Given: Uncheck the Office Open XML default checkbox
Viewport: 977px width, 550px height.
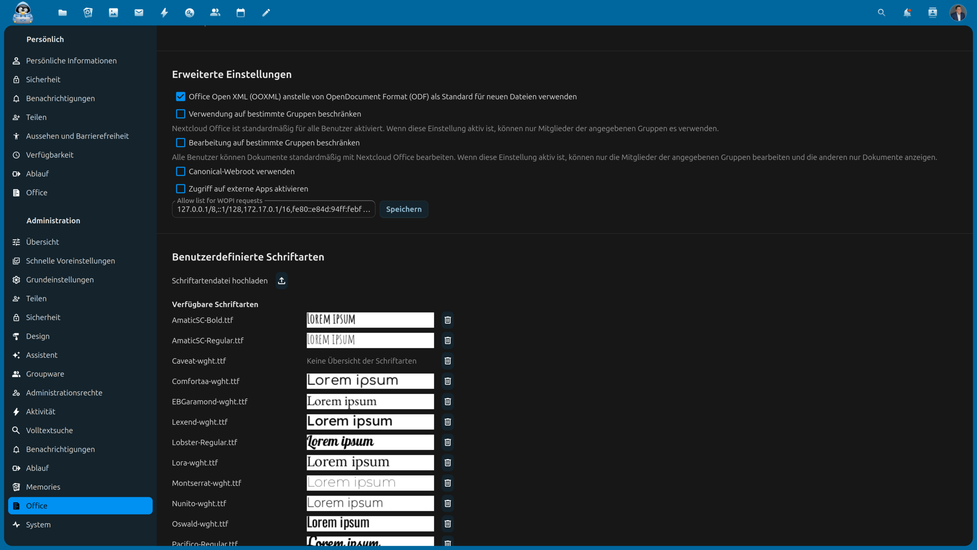Looking at the screenshot, I should 181,97.
